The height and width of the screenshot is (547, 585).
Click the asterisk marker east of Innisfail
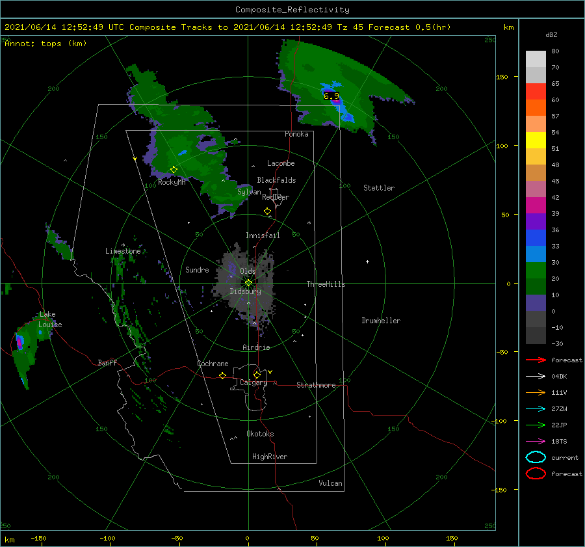click(309, 223)
